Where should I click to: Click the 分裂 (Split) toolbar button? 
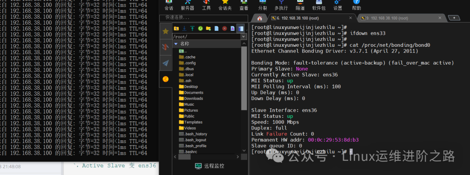[262, 5]
